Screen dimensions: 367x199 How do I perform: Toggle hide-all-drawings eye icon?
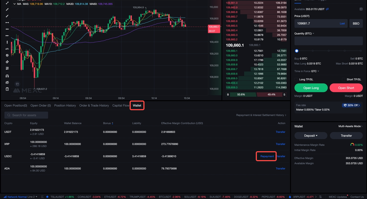tap(7, 82)
